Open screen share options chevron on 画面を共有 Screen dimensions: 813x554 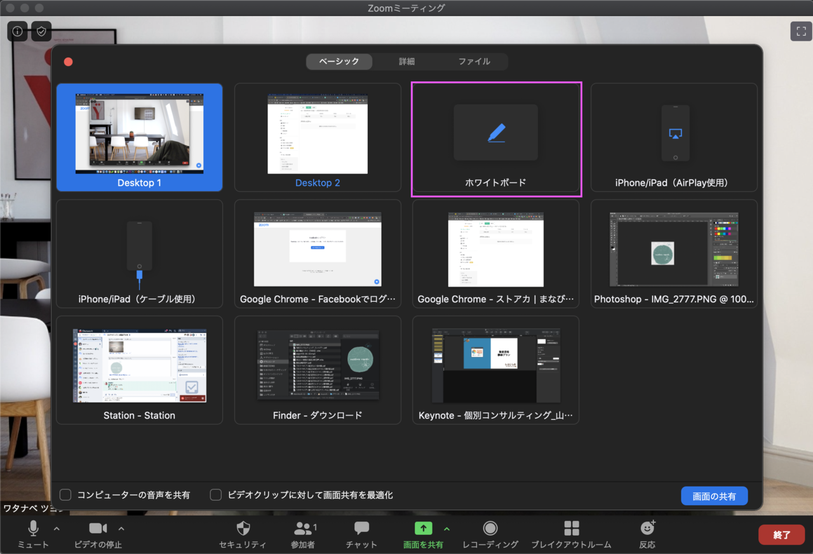447,529
